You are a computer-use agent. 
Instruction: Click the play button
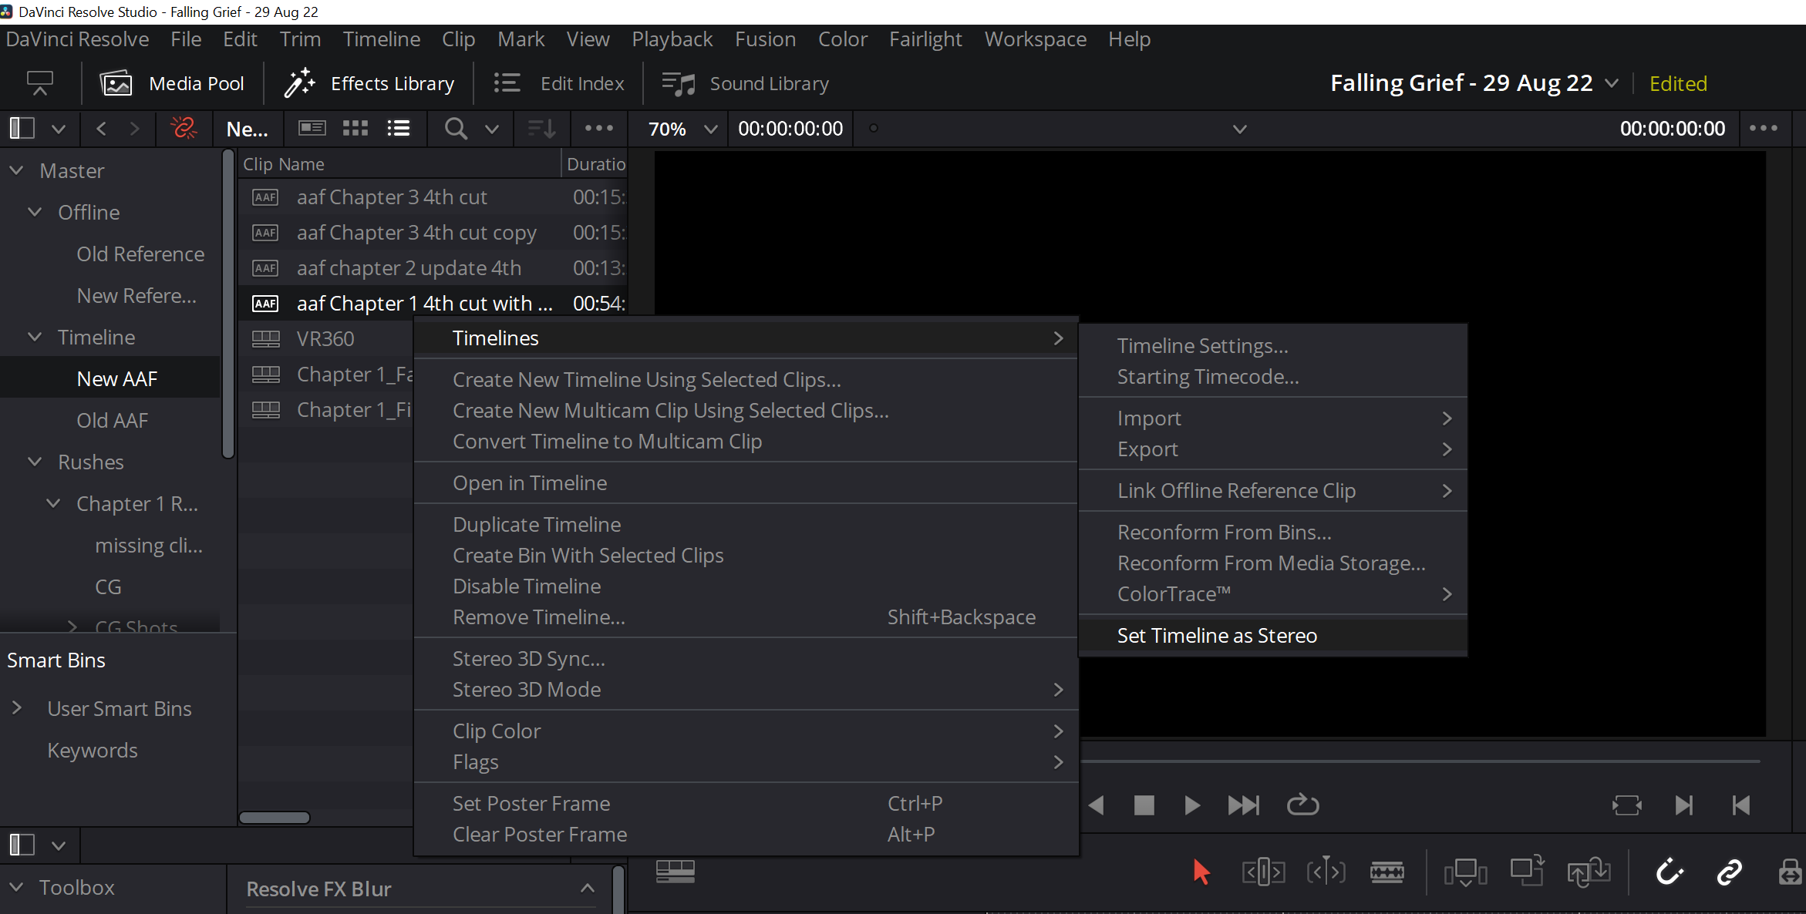(1191, 805)
